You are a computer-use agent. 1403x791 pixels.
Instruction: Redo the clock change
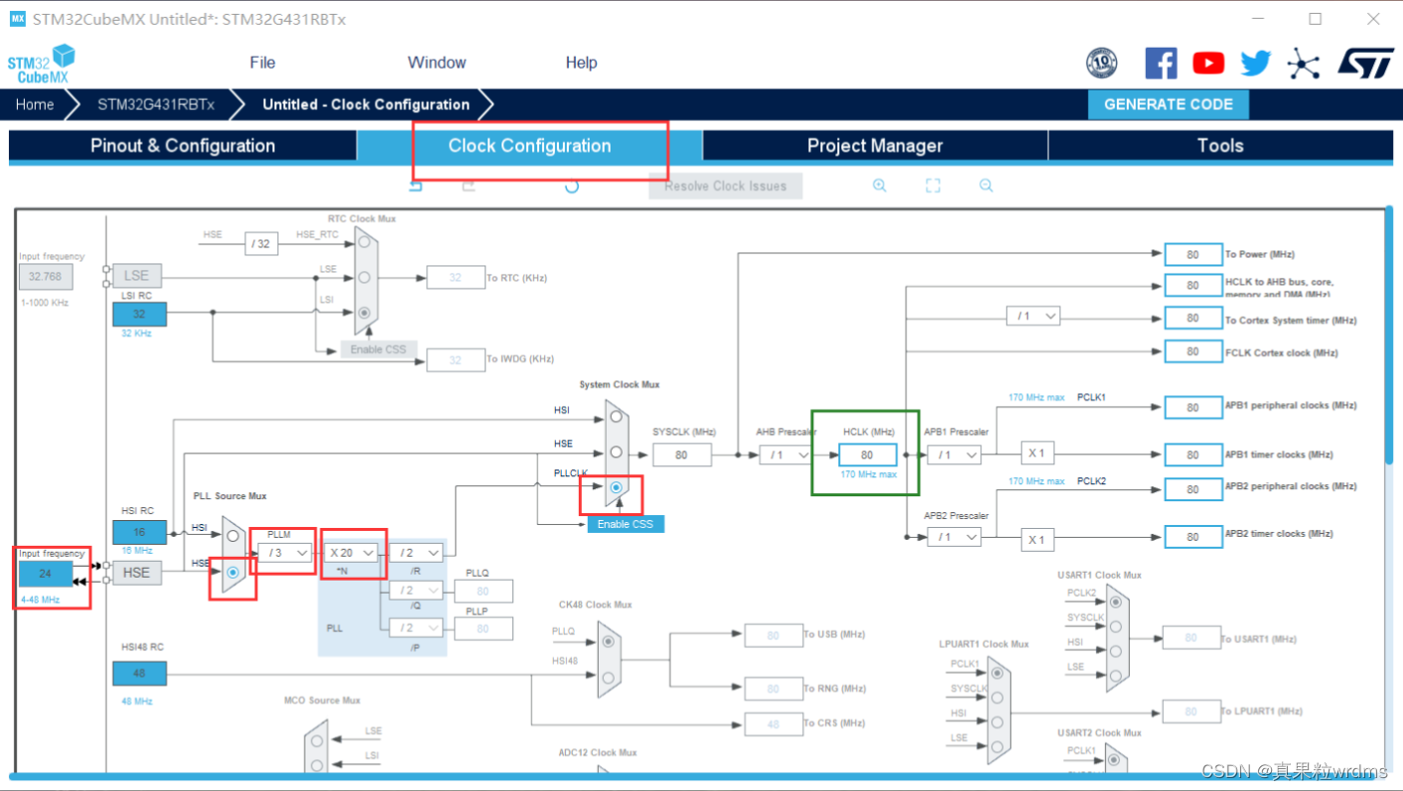469,186
